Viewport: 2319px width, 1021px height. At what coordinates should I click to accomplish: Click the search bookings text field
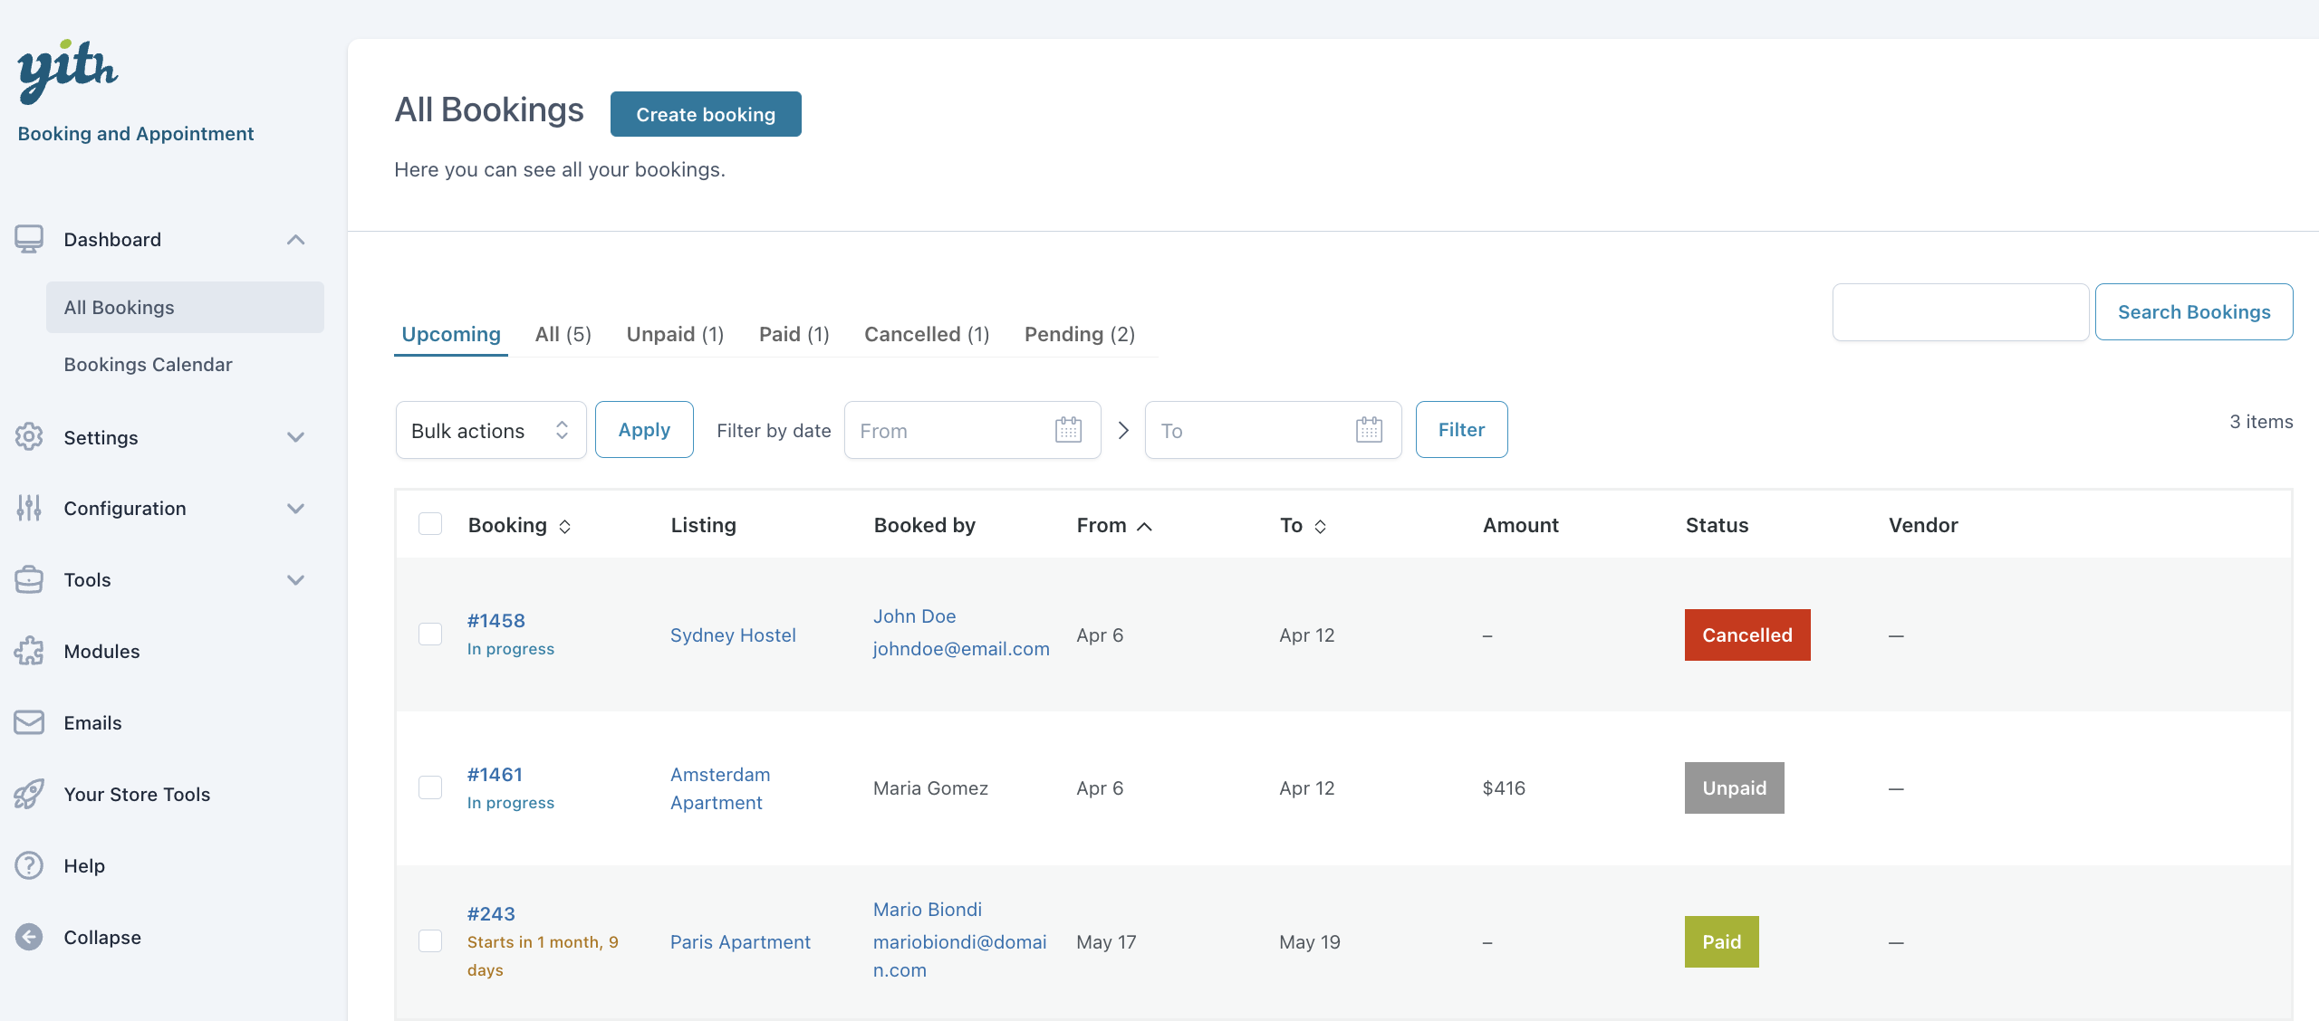1960,312
